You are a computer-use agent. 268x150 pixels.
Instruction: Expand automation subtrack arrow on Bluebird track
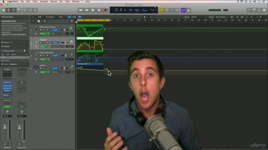click(36, 46)
